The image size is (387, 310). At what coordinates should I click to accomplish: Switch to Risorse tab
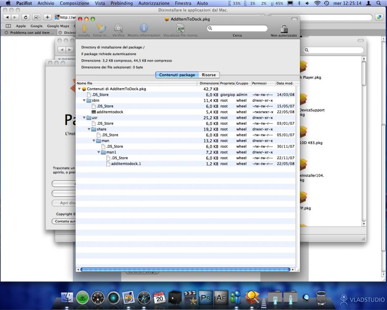(x=209, y=75)
